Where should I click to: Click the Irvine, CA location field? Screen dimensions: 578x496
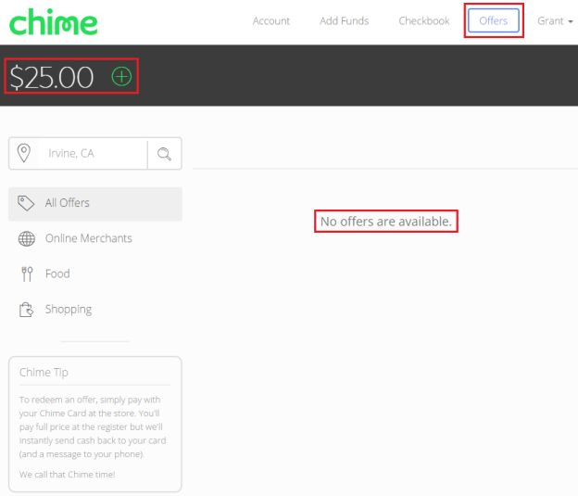[x=92, y=154]
